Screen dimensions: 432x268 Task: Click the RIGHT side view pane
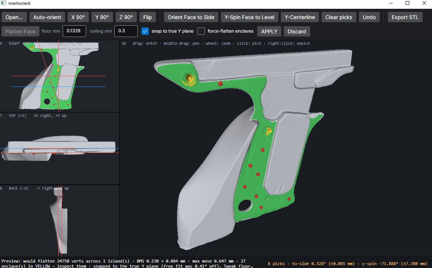point(59,76)
